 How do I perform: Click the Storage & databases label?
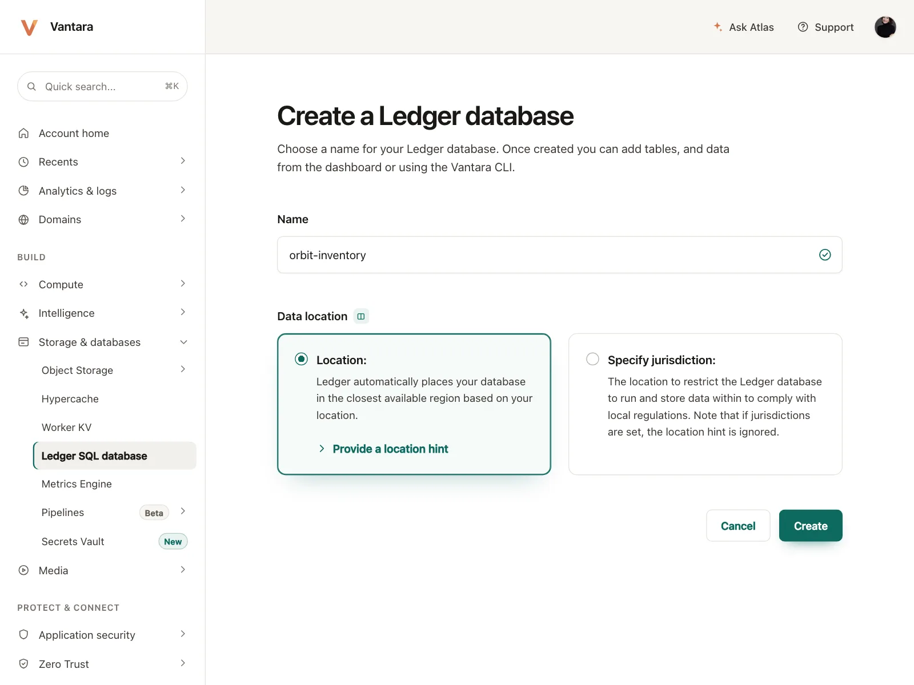point(90,342)
